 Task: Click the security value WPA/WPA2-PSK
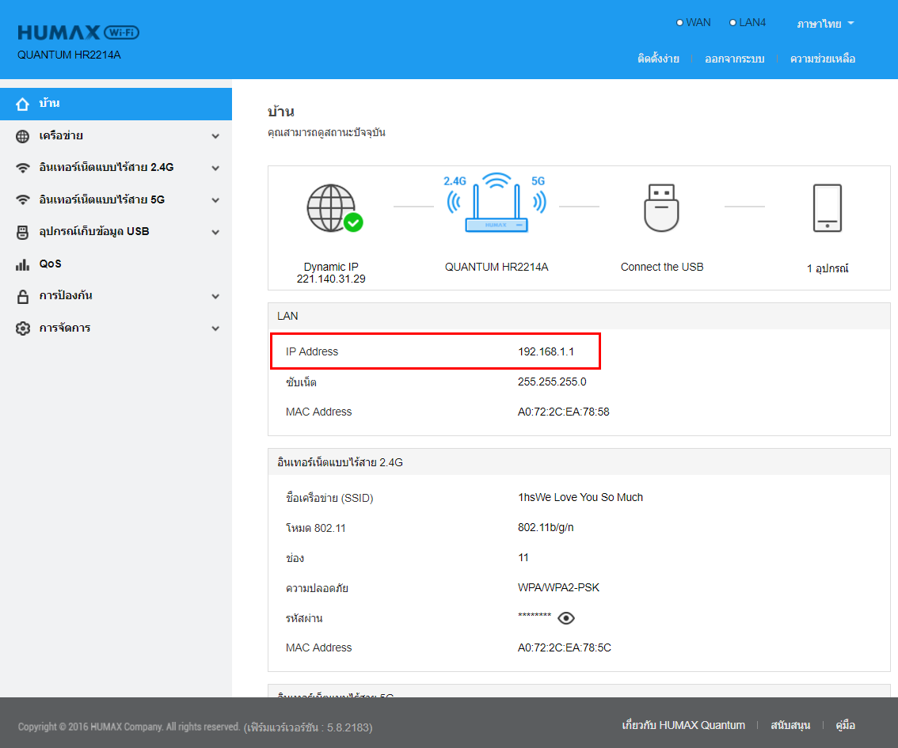point(558,587)
